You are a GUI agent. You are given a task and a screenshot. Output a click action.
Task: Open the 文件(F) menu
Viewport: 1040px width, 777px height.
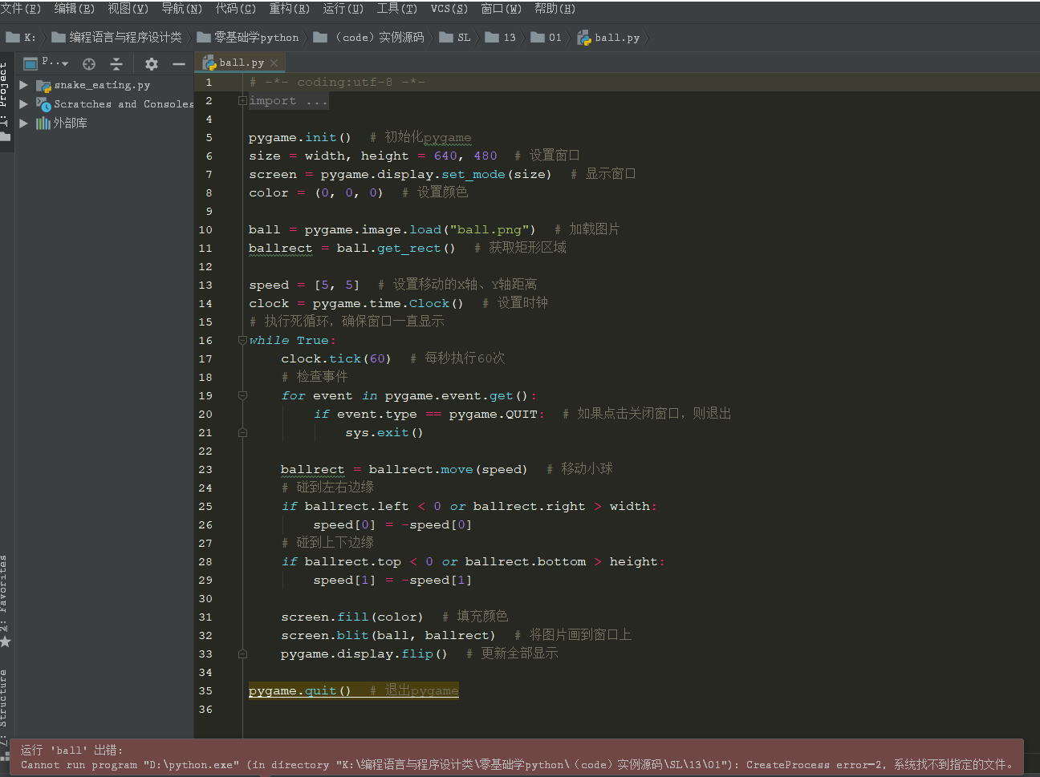point(21,8)
